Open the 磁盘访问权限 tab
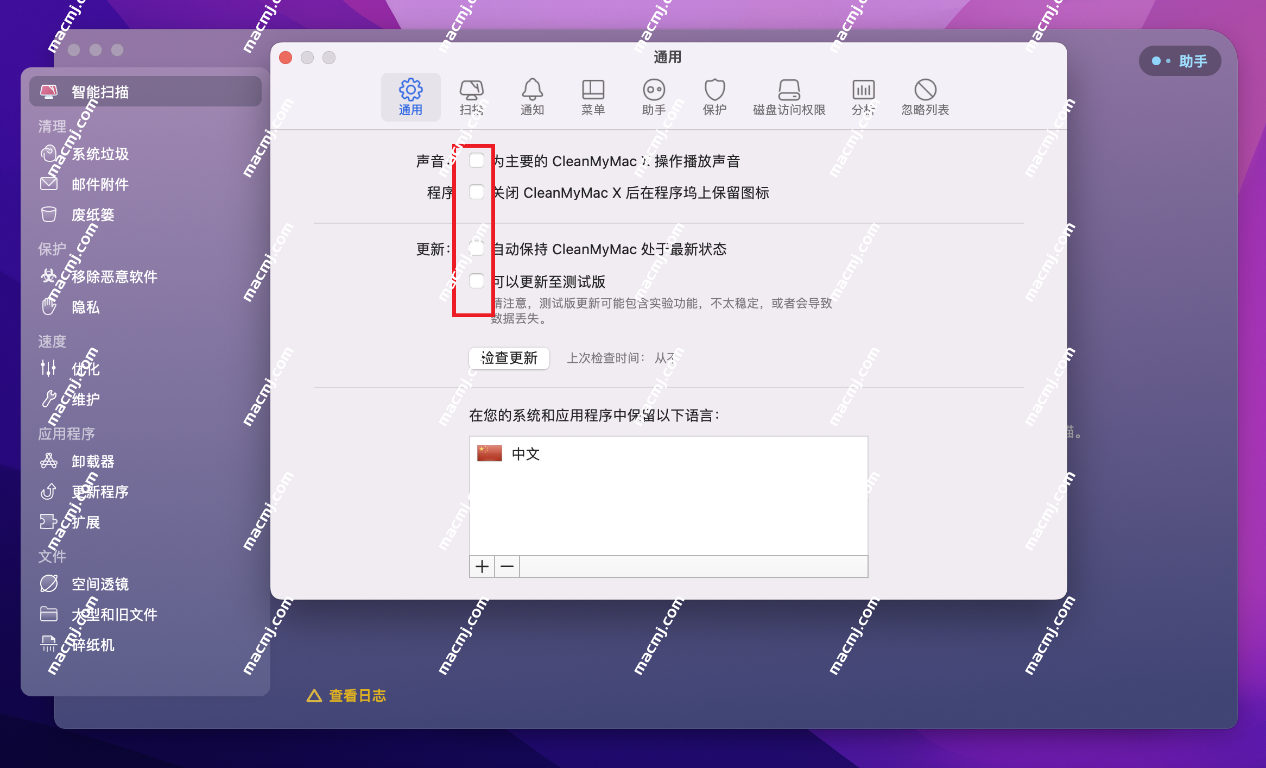The width and height of the screenshot is (1266, 768). tap(789, 97)
